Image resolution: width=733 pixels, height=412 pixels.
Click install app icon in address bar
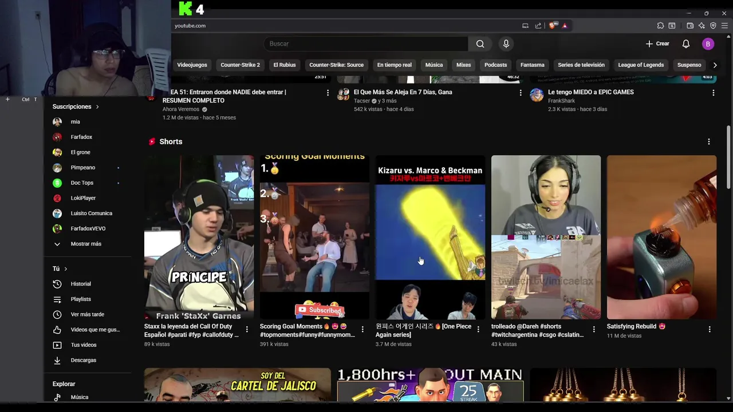pos(525,26)
